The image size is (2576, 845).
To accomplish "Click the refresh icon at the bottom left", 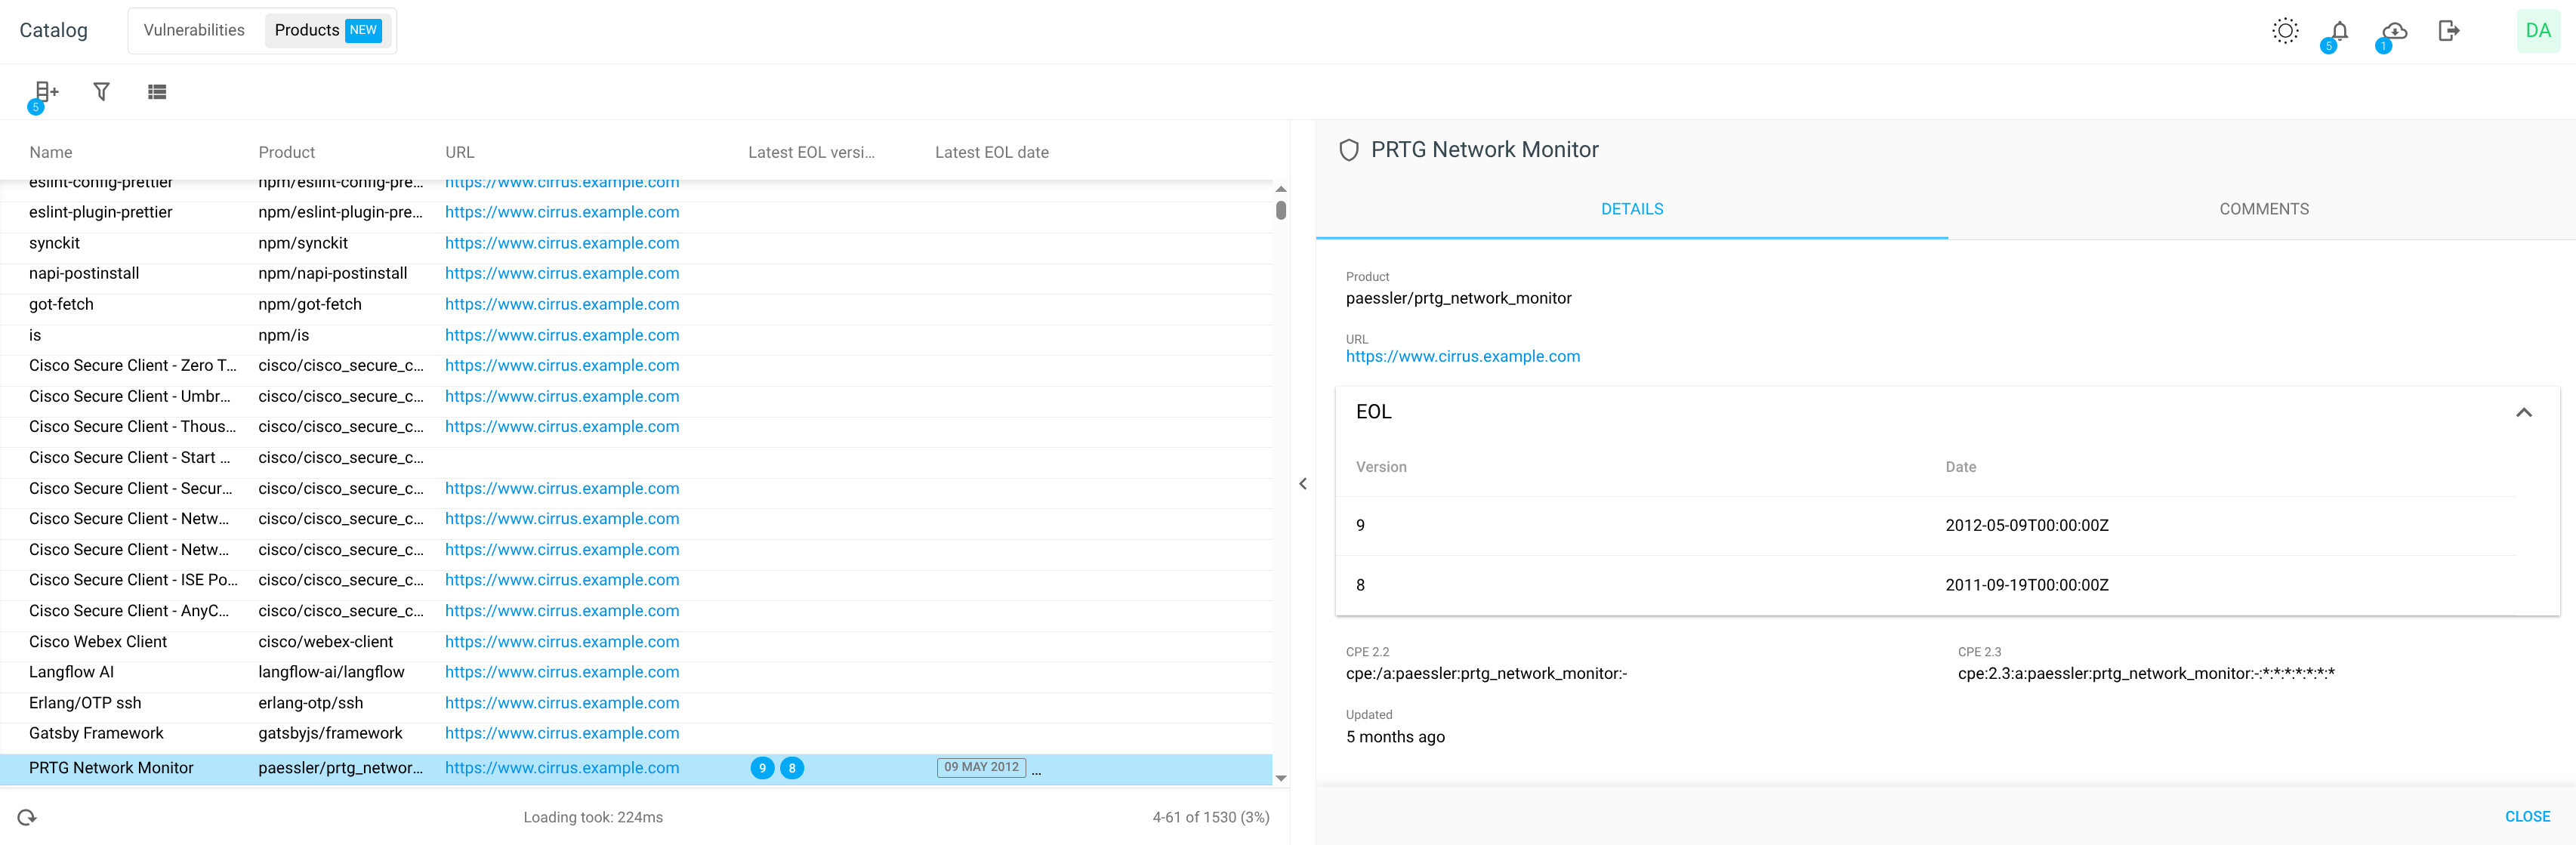I will (x=27, y=816).
